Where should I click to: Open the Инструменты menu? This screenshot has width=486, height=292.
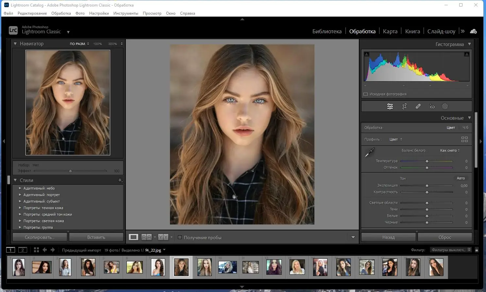126,13
